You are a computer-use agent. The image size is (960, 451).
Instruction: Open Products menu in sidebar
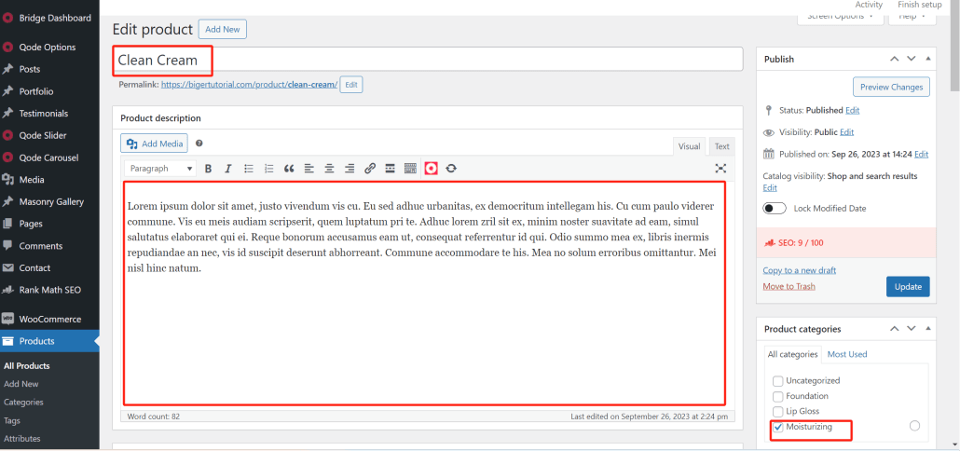49,341
